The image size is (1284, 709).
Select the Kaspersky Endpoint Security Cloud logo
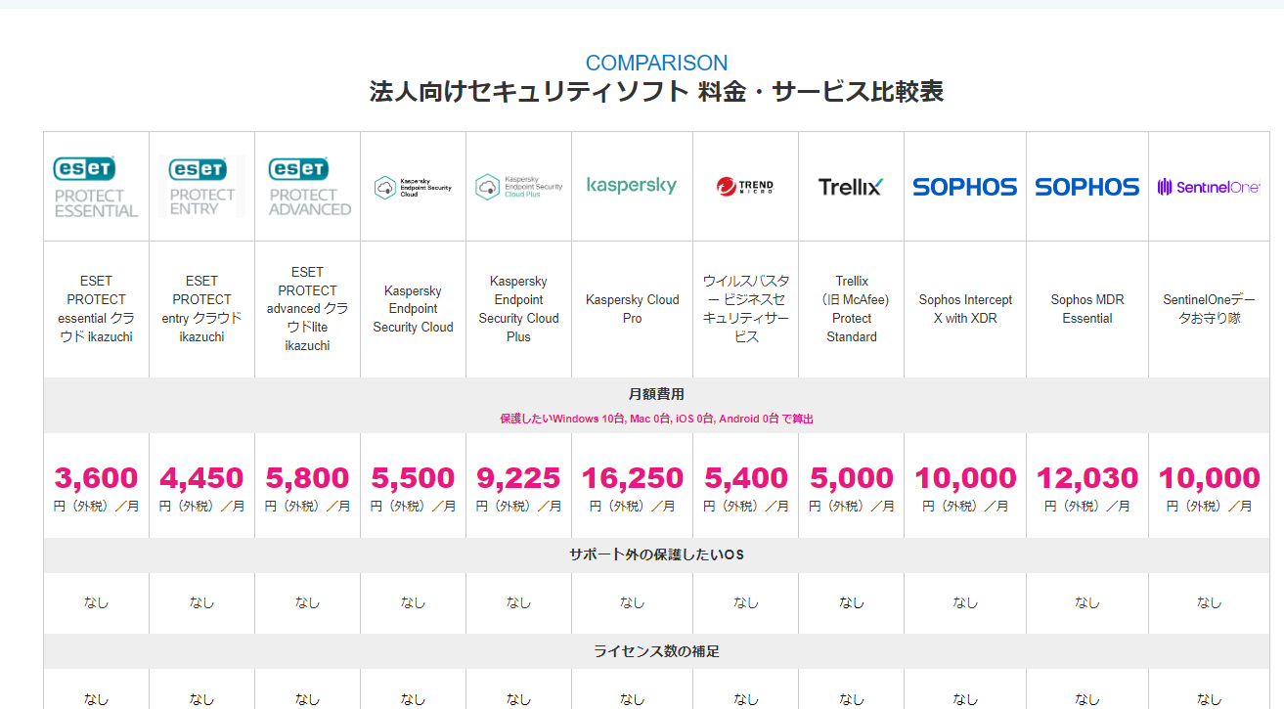pos(413,187)
